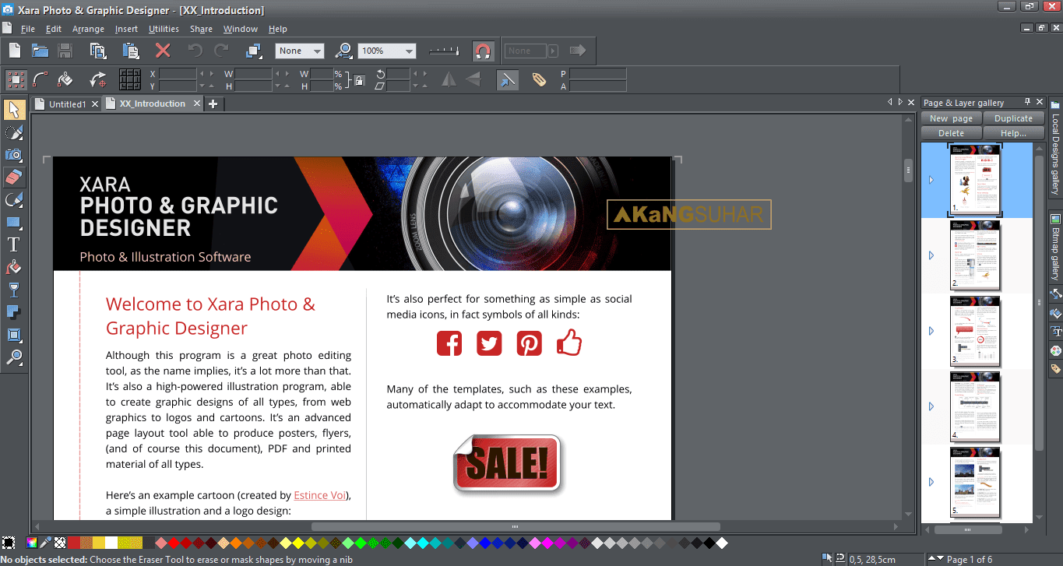Activate the Zoom tool
This screenshot has width=1063, height=566.
coord(14,357)
